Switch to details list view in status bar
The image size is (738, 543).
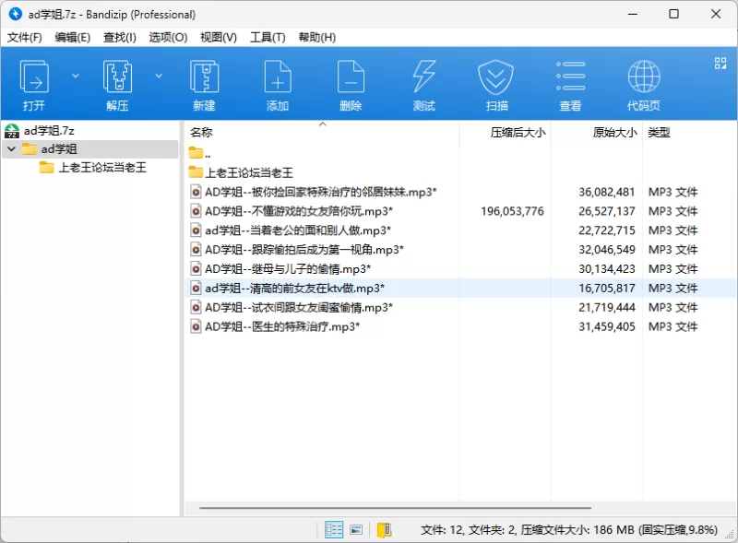click(x=334, y=529)
